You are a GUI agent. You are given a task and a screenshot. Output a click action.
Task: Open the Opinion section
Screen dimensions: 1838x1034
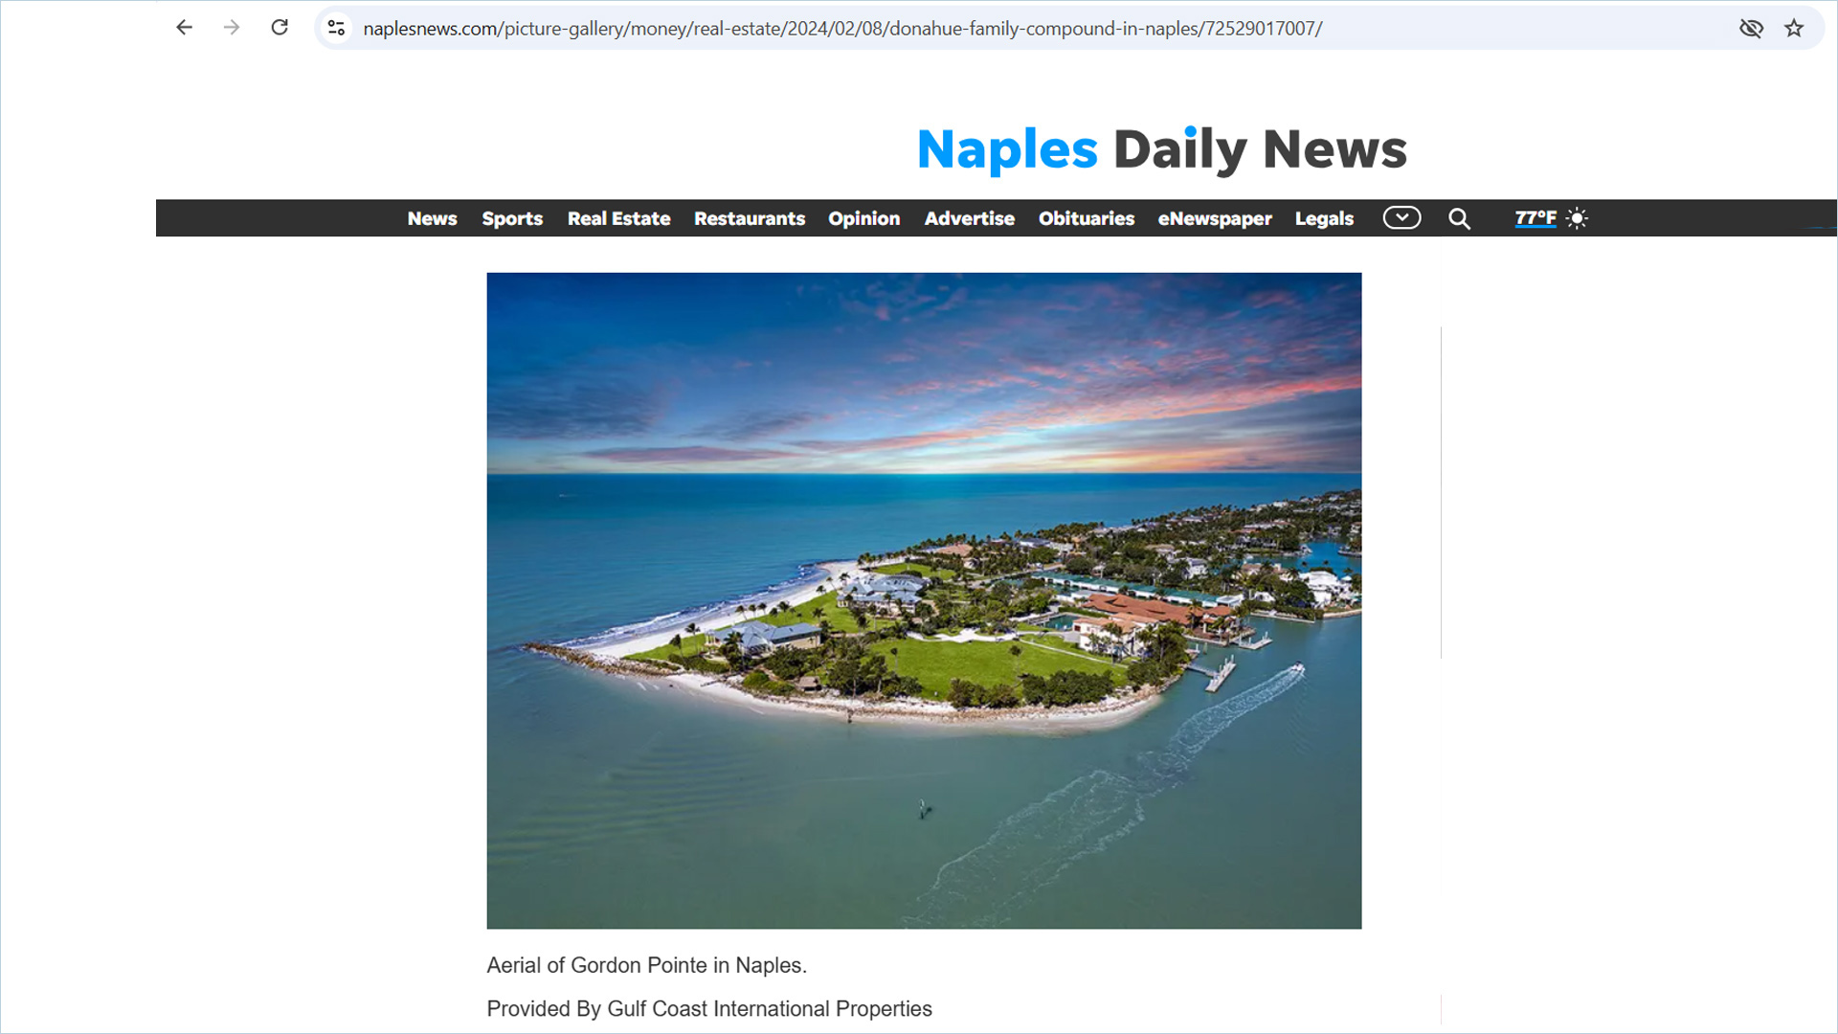click(x=863, y=218)
